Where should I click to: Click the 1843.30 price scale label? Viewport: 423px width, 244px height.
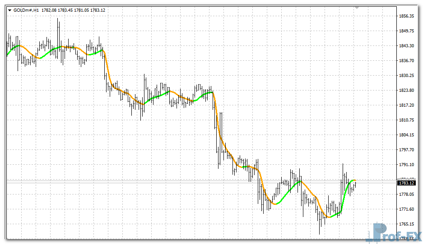click(x=407, y=46)
